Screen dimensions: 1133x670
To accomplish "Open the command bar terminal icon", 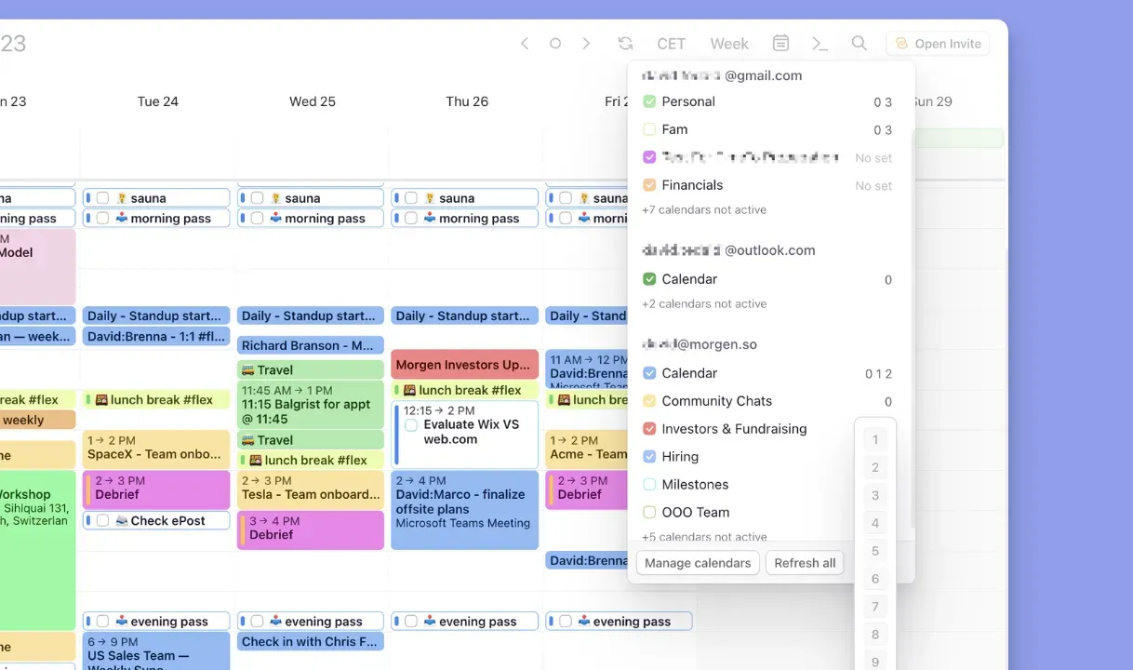I will (x=818, y=43).
